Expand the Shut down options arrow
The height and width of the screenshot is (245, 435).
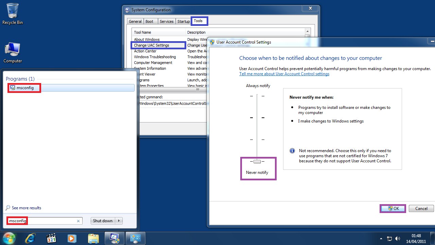click(x=119, y=221)
